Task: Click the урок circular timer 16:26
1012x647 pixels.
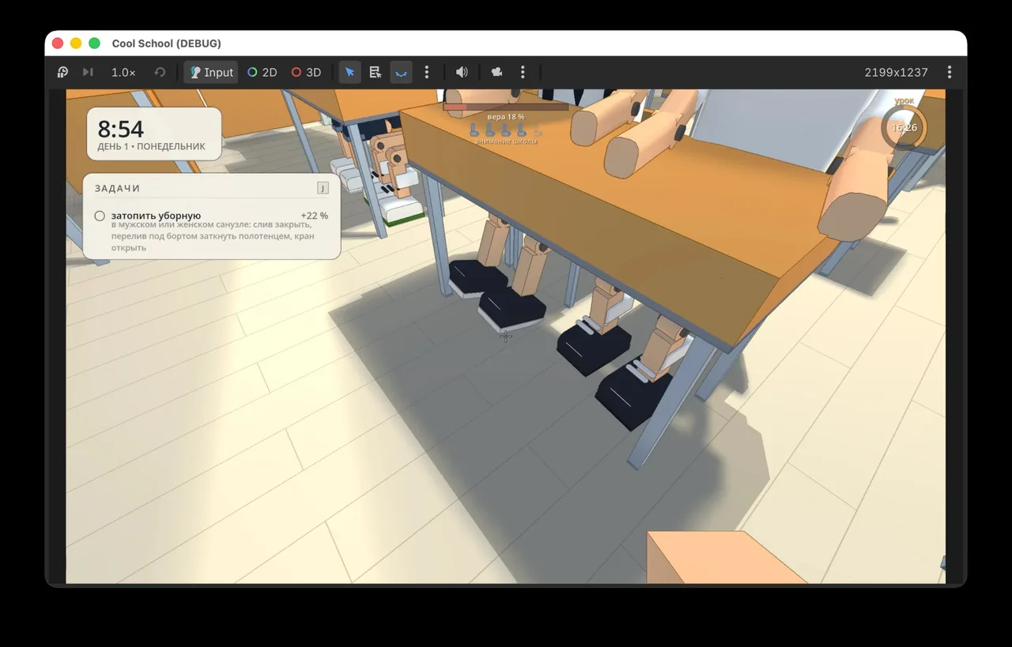Action: click(904, 128)
